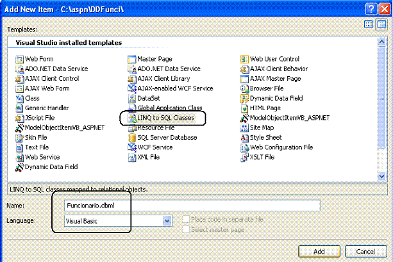Click the templates scrollbar down arrow
Image resolution: width=393 pixels, height=262 pixels.
381,176
